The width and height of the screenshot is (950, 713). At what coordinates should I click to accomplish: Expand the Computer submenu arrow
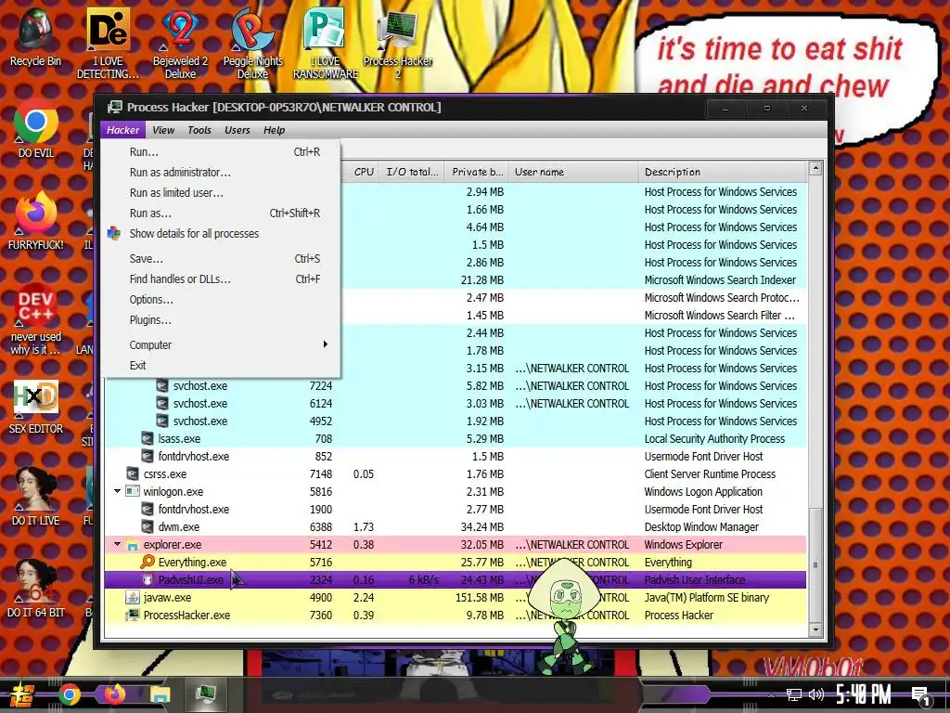[326, 344]
